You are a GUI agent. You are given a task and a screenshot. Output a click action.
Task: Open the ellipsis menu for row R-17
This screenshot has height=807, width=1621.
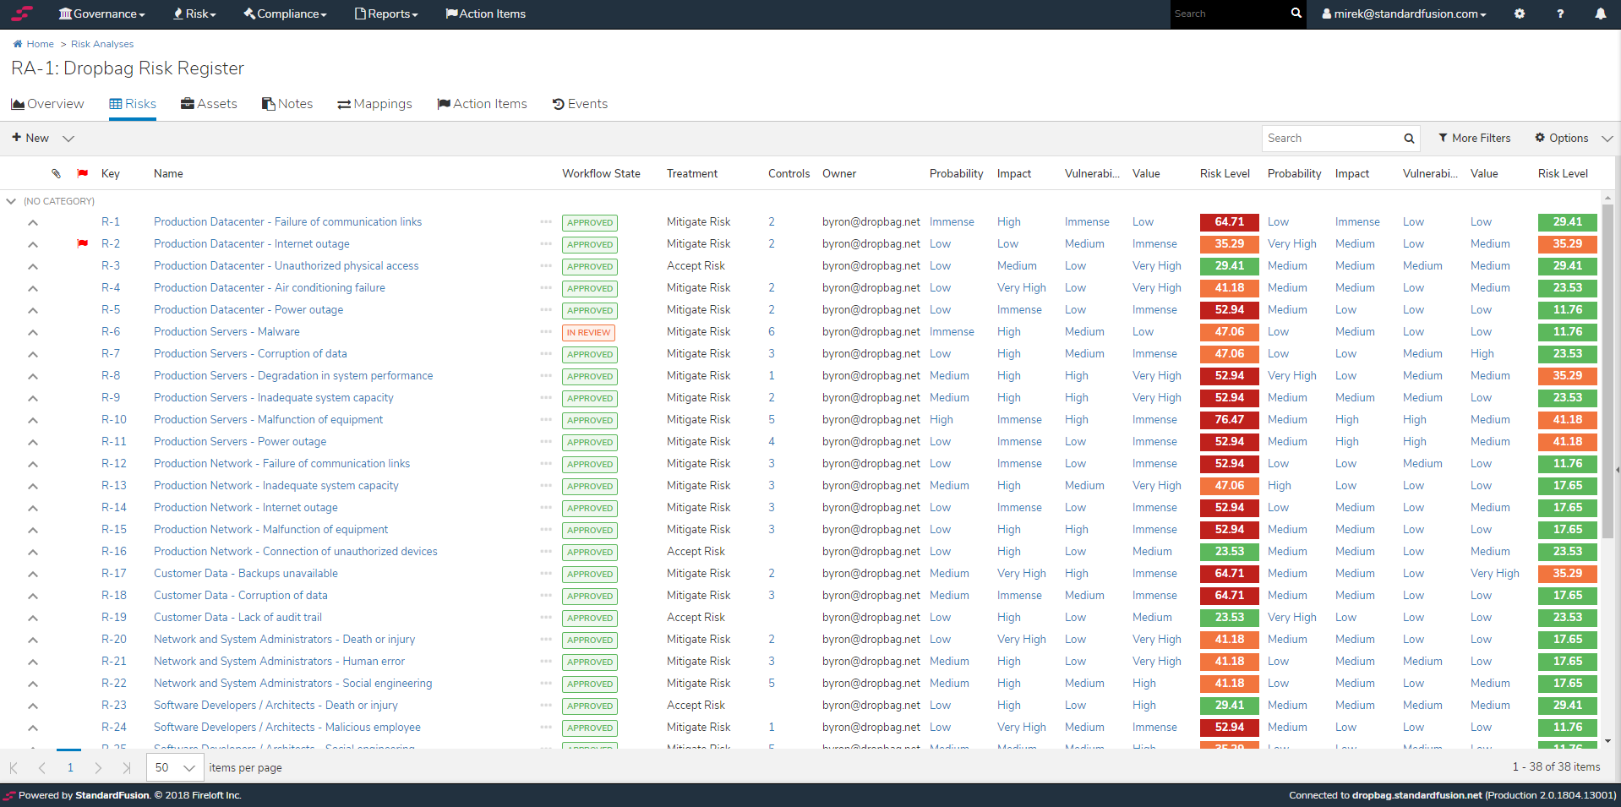(546, 573)
